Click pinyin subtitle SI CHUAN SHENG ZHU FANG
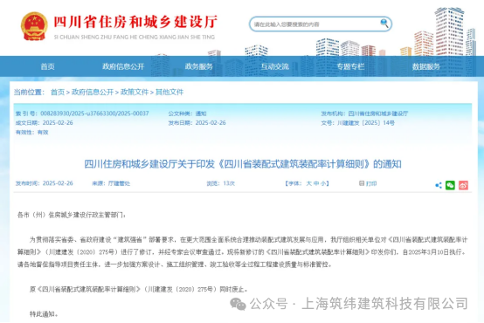The width and height of the screenshot is (484, 323). click(135, 37)
